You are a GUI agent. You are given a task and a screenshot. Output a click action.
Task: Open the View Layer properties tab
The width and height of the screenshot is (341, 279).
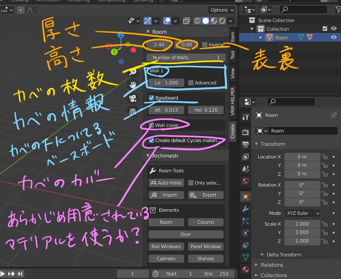coord(246,156)
